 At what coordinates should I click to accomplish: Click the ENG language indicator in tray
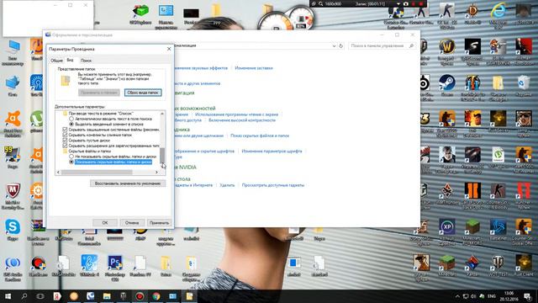click(491, 296)
